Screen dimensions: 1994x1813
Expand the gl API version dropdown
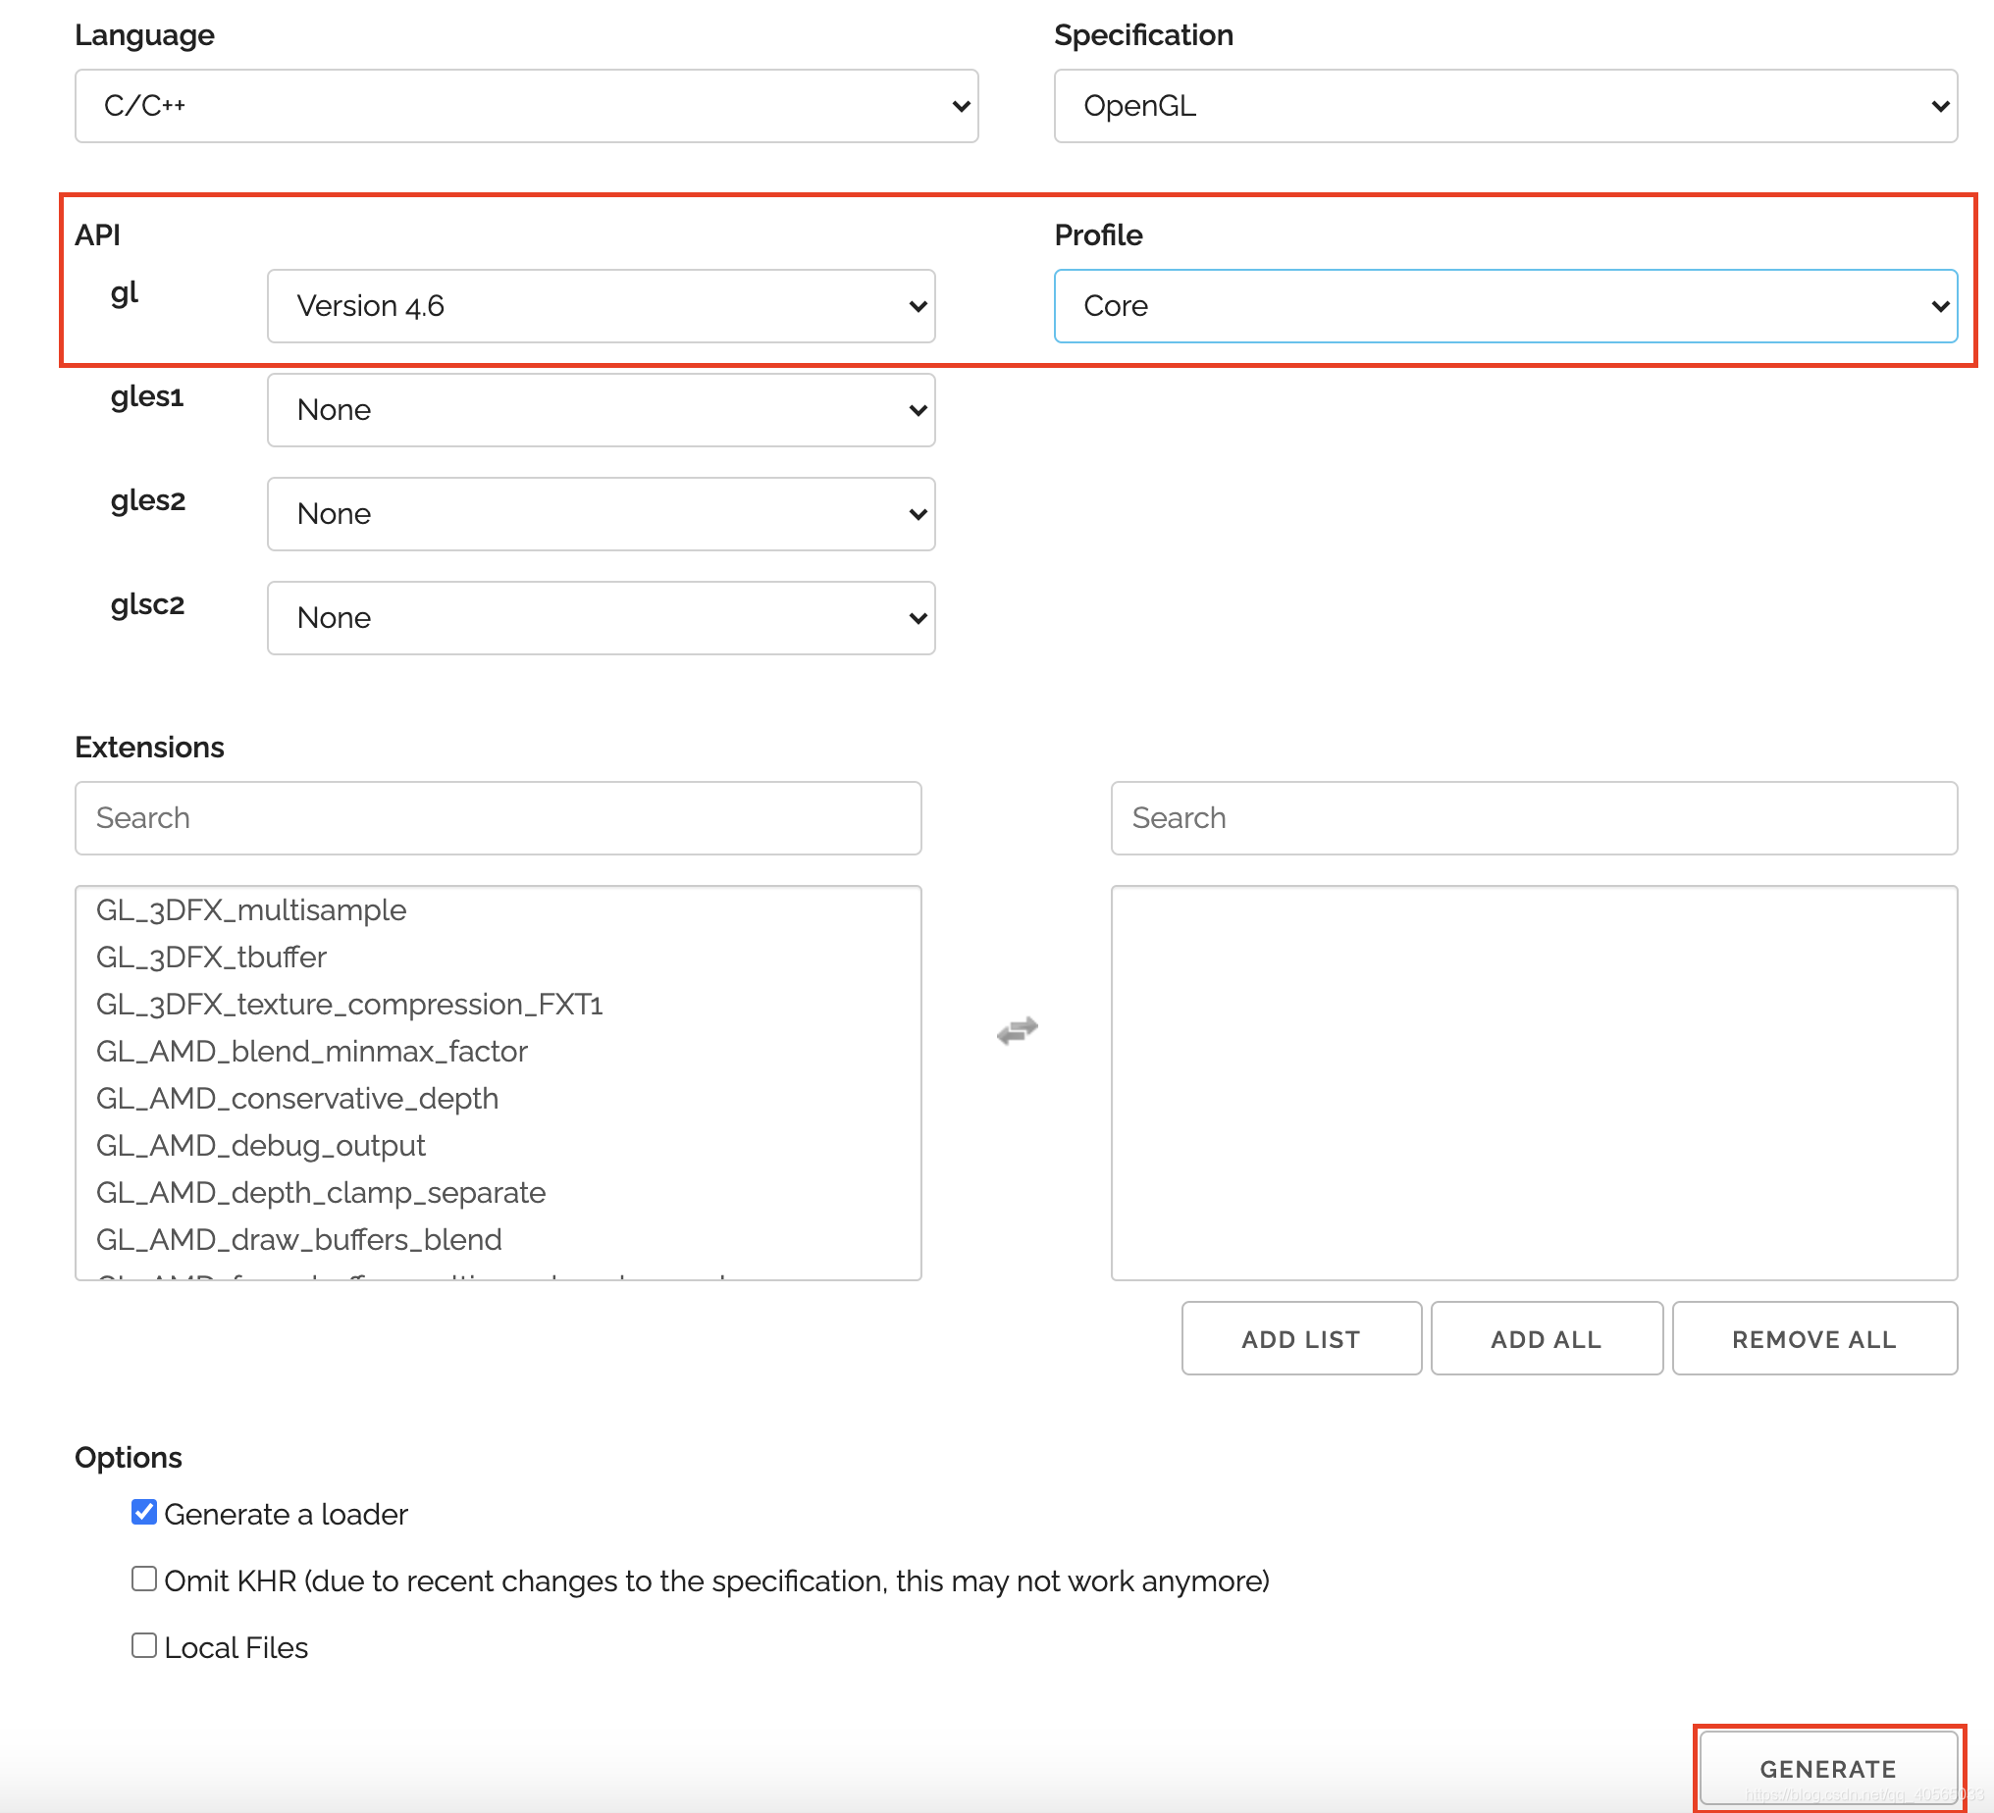[601, 306]
